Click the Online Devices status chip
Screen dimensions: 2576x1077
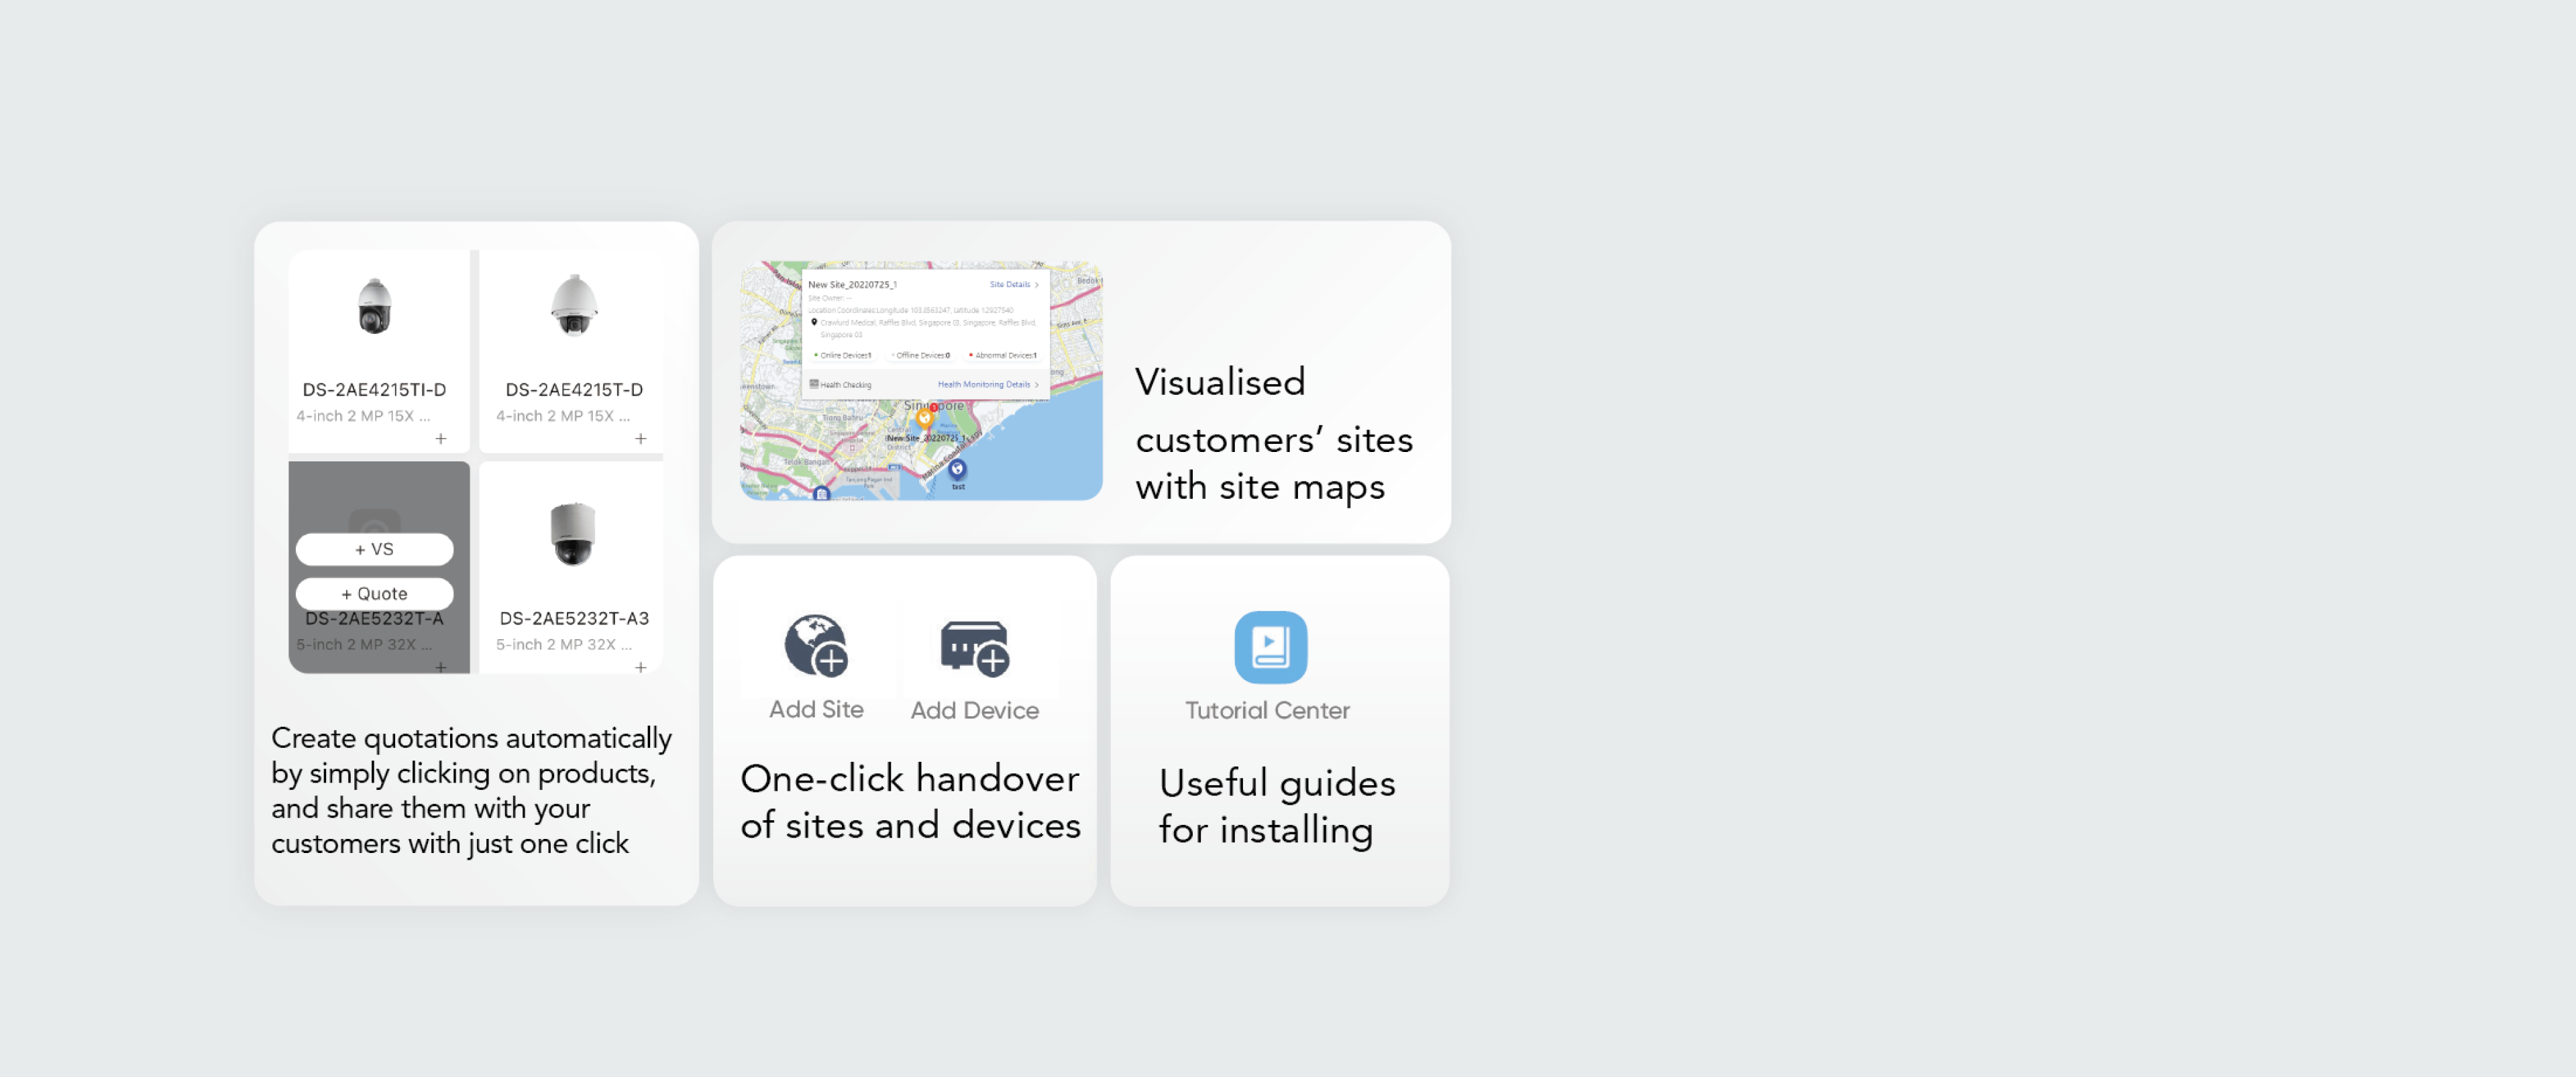point(843,355)
